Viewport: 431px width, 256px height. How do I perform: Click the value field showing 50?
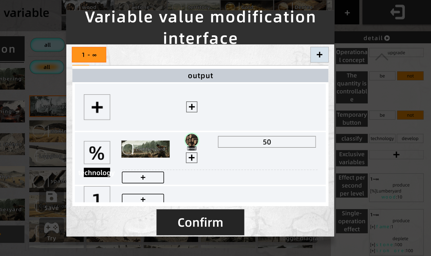point(267,142)
